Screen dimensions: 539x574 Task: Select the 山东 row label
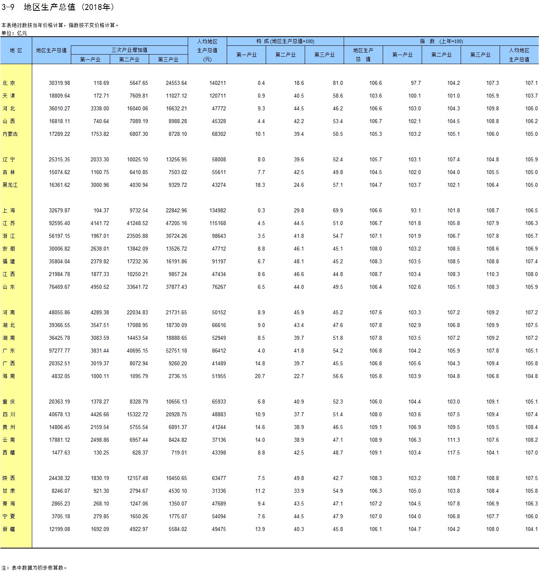[9, 287]
